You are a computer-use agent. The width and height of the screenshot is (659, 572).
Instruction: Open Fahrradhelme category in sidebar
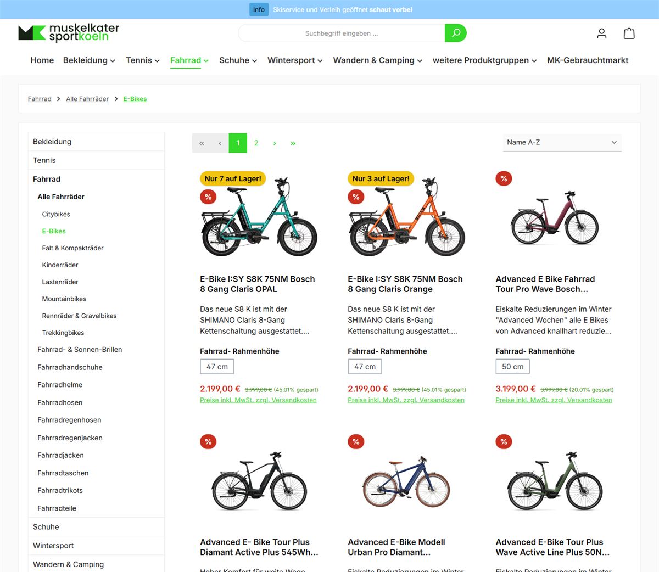pyautogui.click(x=60, y=385)
